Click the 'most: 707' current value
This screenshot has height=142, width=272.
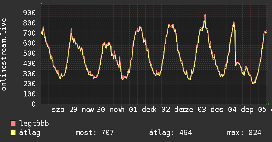(95, 133)
